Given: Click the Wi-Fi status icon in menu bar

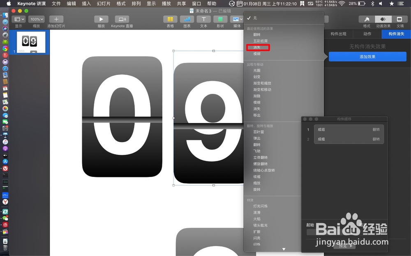Looking at the screenshot, I should click(342, 3).
